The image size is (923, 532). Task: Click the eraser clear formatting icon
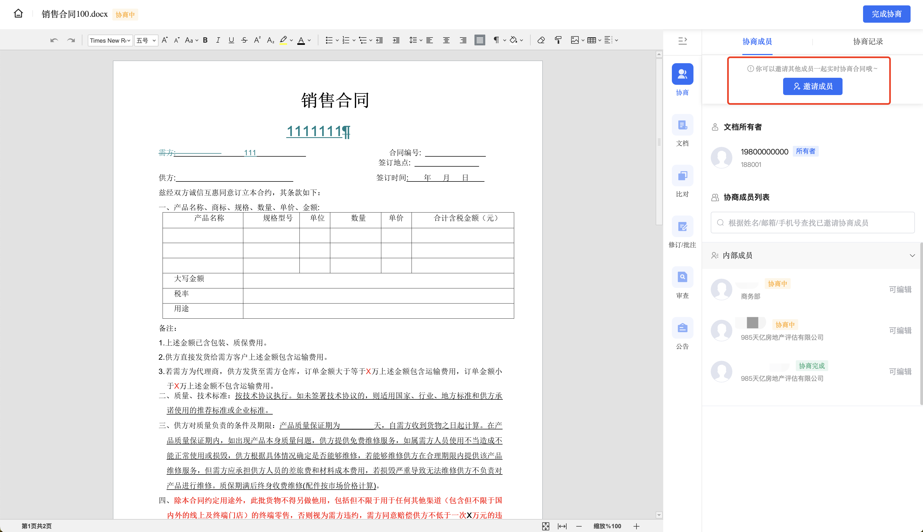point(541,40)
